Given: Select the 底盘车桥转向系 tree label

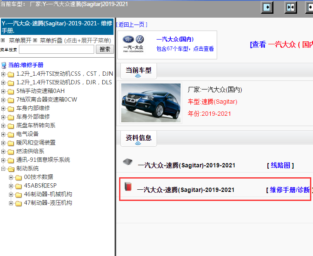Looking at the screenshot, I should (36, 125).
